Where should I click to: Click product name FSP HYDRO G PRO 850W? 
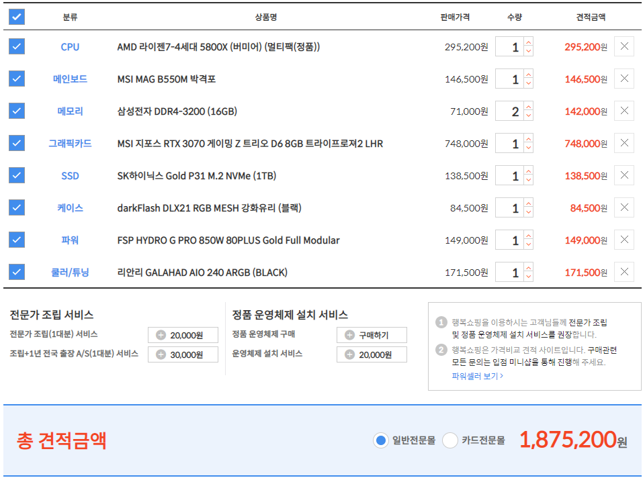point(228,240)
